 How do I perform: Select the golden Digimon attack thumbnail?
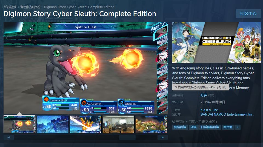[x=85, y=124]
